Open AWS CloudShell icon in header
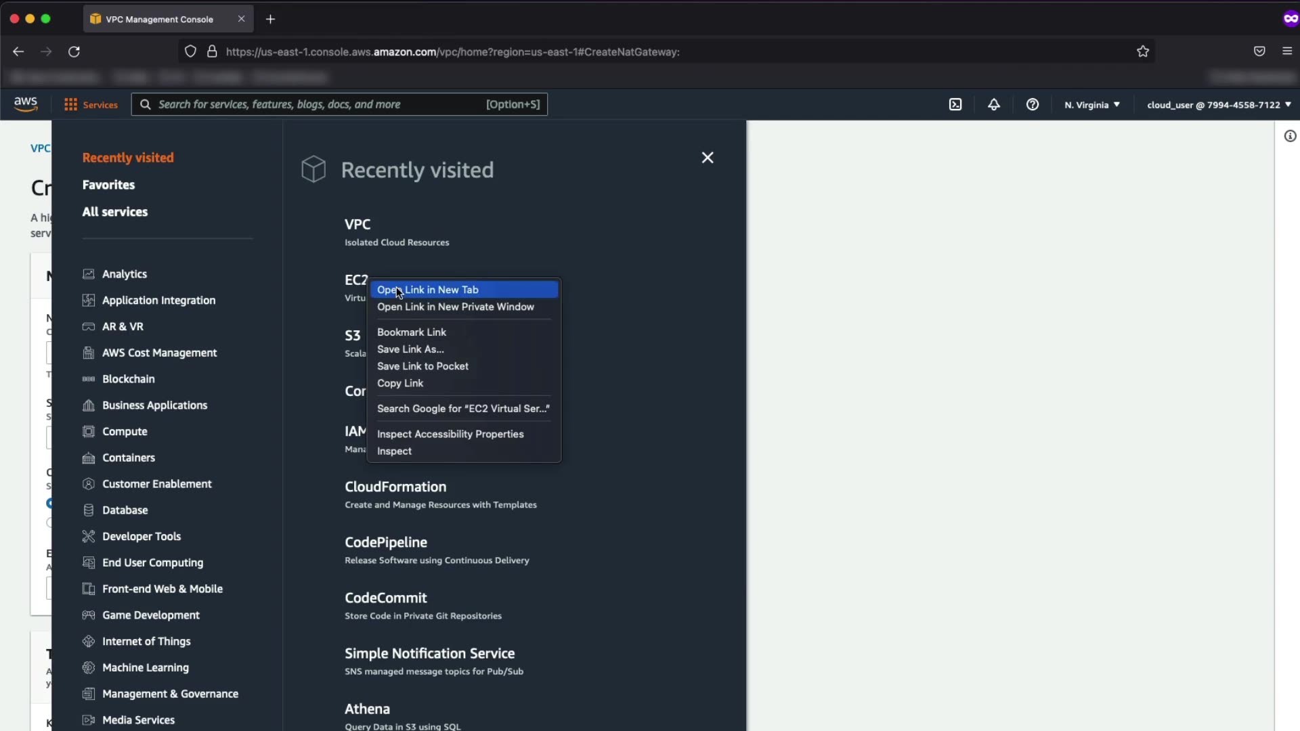 tap(955, 105)
